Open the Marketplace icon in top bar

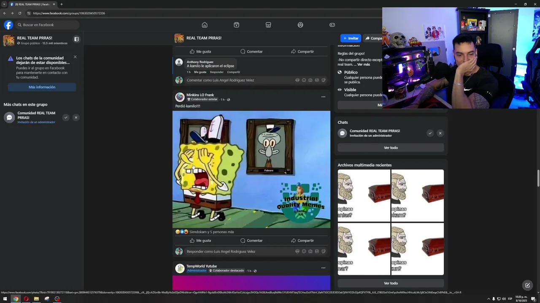268,25
